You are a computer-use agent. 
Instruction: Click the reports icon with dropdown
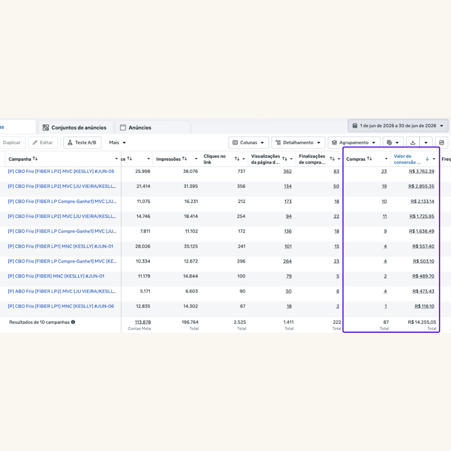point(393,143)
